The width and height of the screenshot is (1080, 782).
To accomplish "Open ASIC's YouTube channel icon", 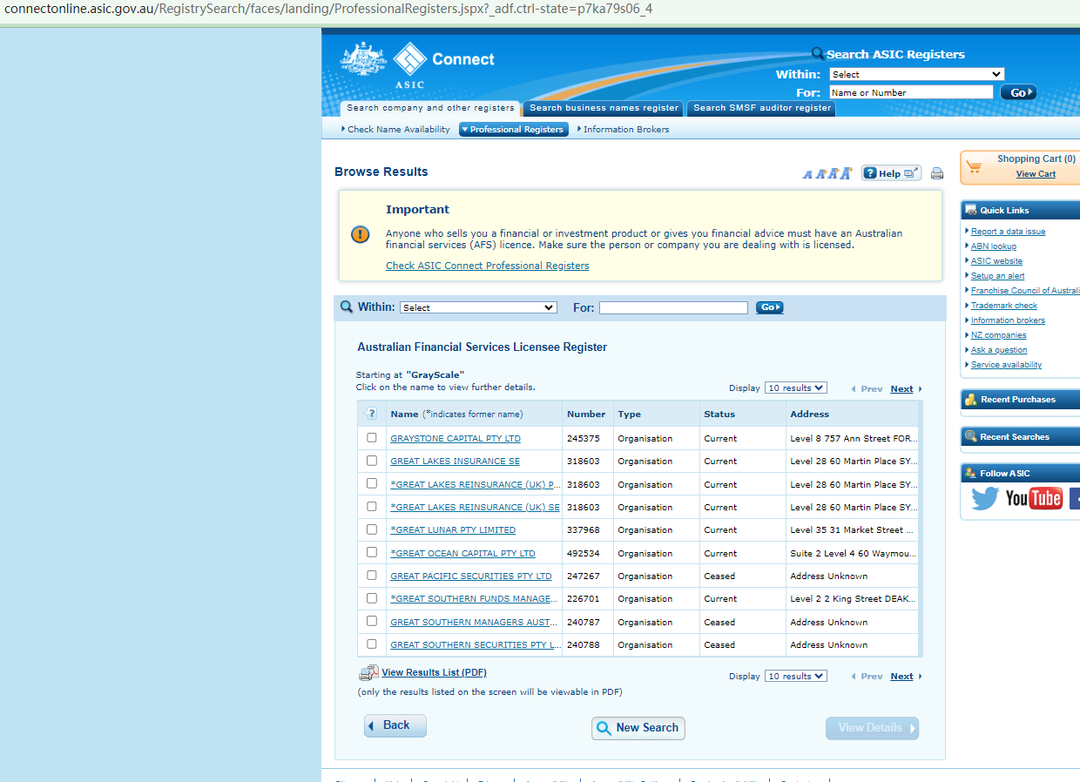I will pyautogui.click(x=1034, y=498).
